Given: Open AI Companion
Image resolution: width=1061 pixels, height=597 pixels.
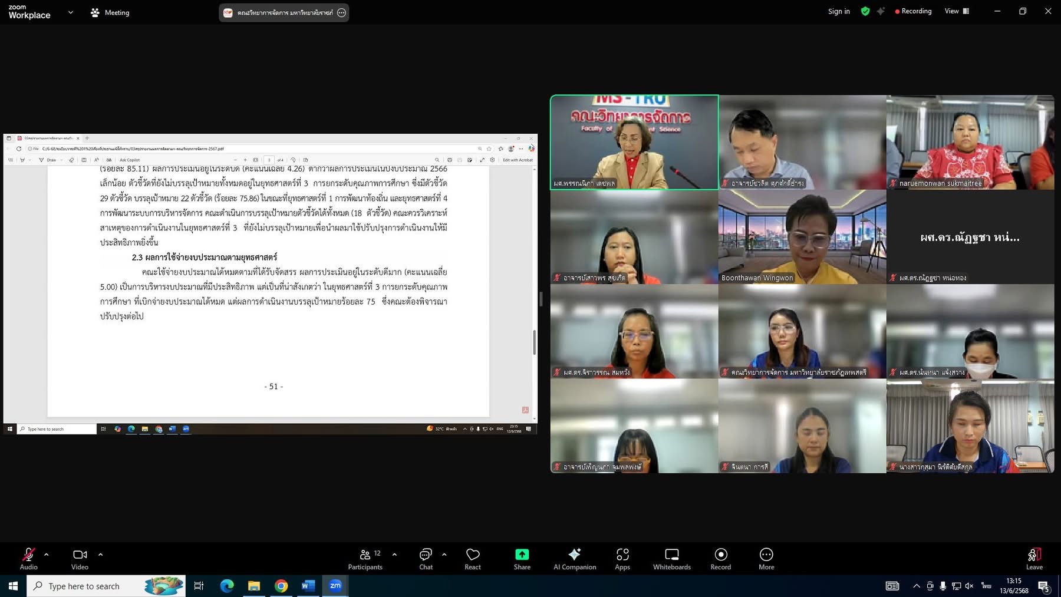Looking at the screenshot, I should [575, 559].
